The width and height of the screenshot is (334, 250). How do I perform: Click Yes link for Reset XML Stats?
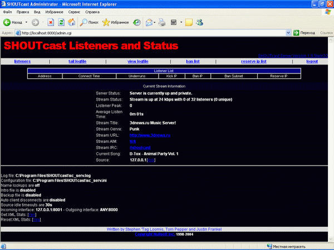point(36,219)
